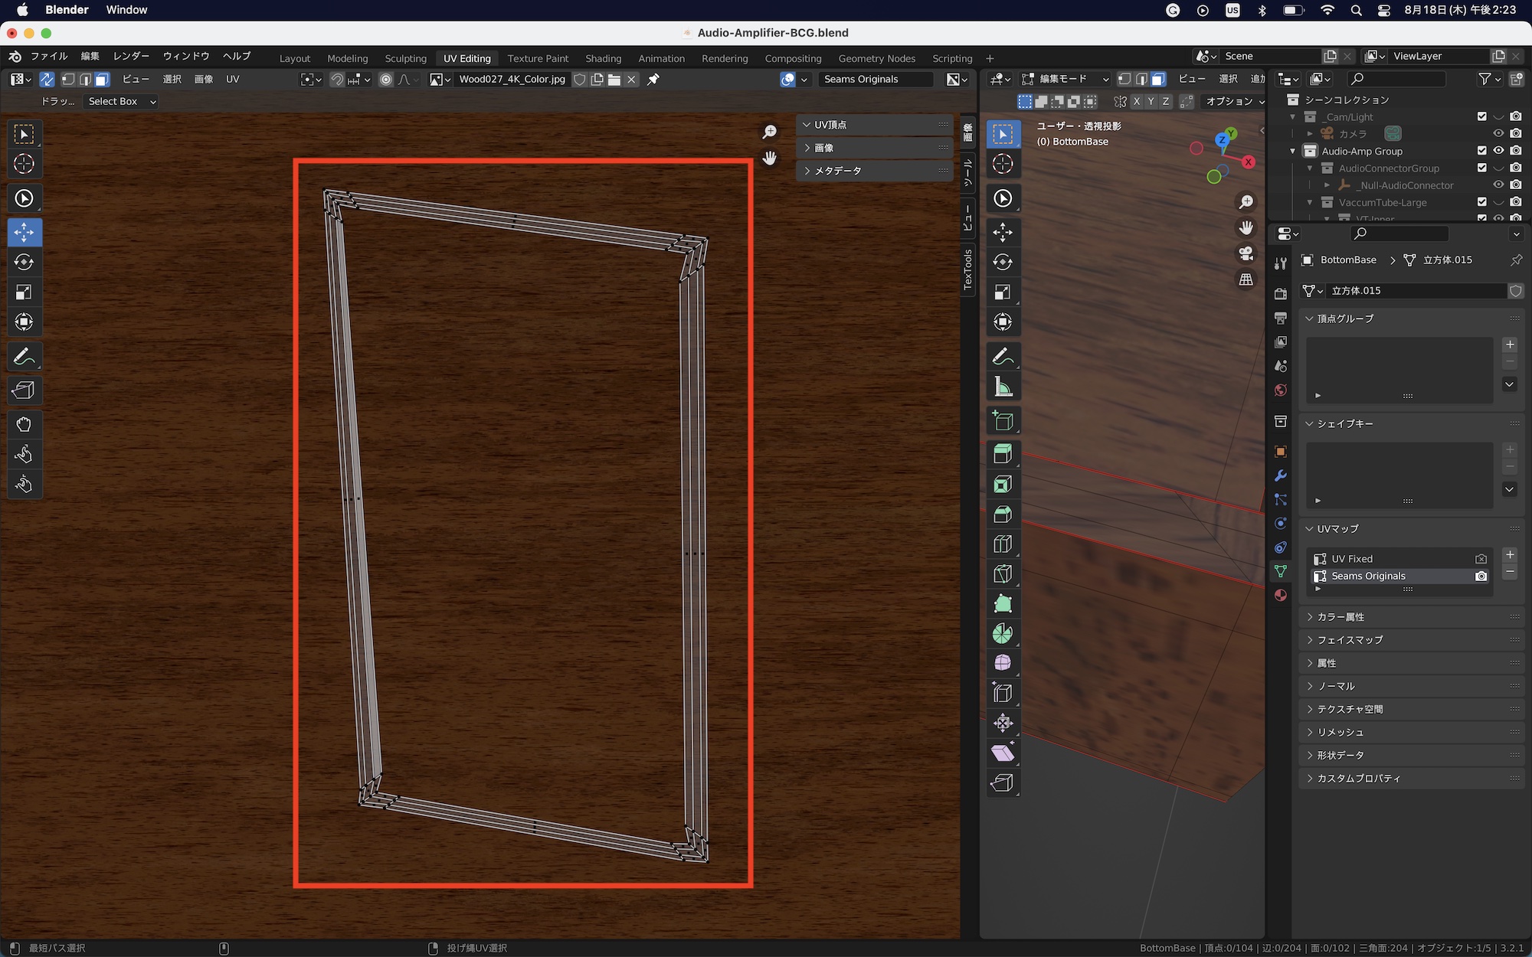Set UV Fixed as active render UV map
1532x957 pixels.
point(1481,559)
